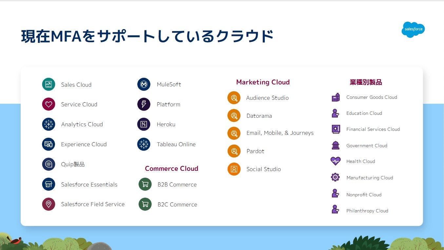
Task: Select the Consumer Goods Cloud label
Action: point(372,97)
